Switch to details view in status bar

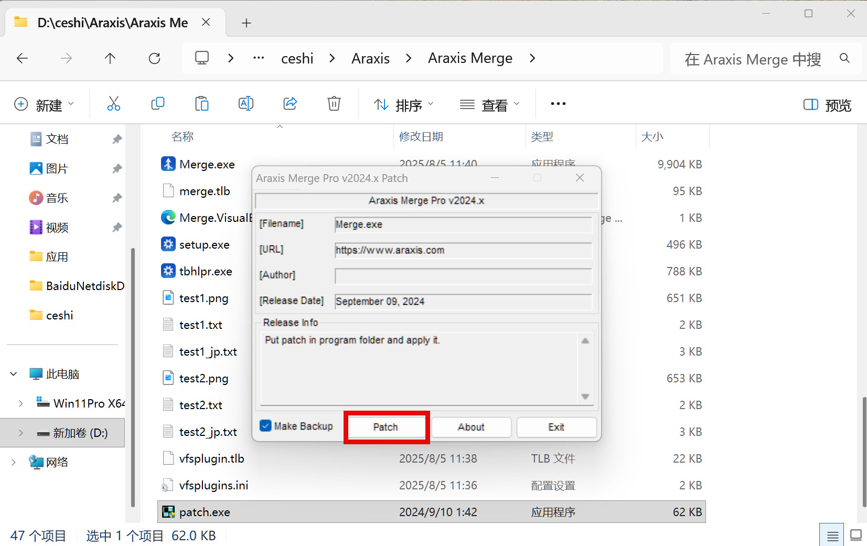point(832,536)
